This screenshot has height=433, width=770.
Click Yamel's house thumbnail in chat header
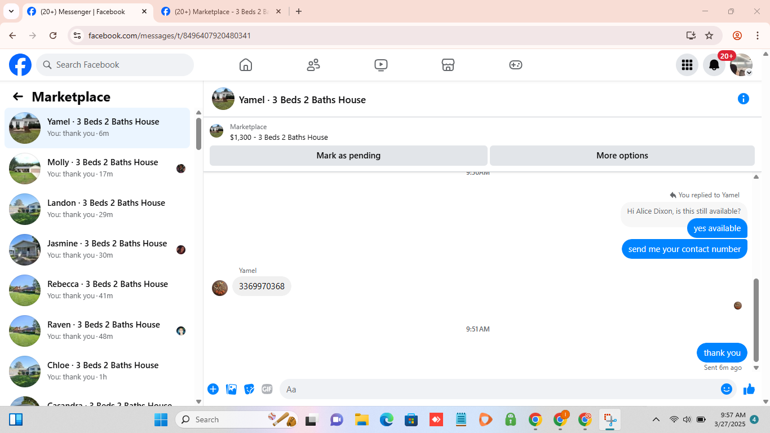point(223,99)
